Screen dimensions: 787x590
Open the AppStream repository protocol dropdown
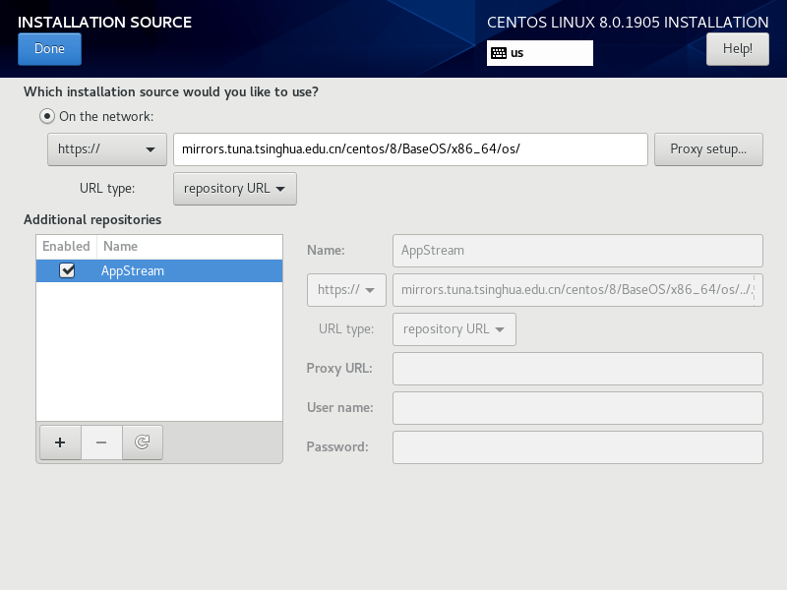(x=346, y=290)
